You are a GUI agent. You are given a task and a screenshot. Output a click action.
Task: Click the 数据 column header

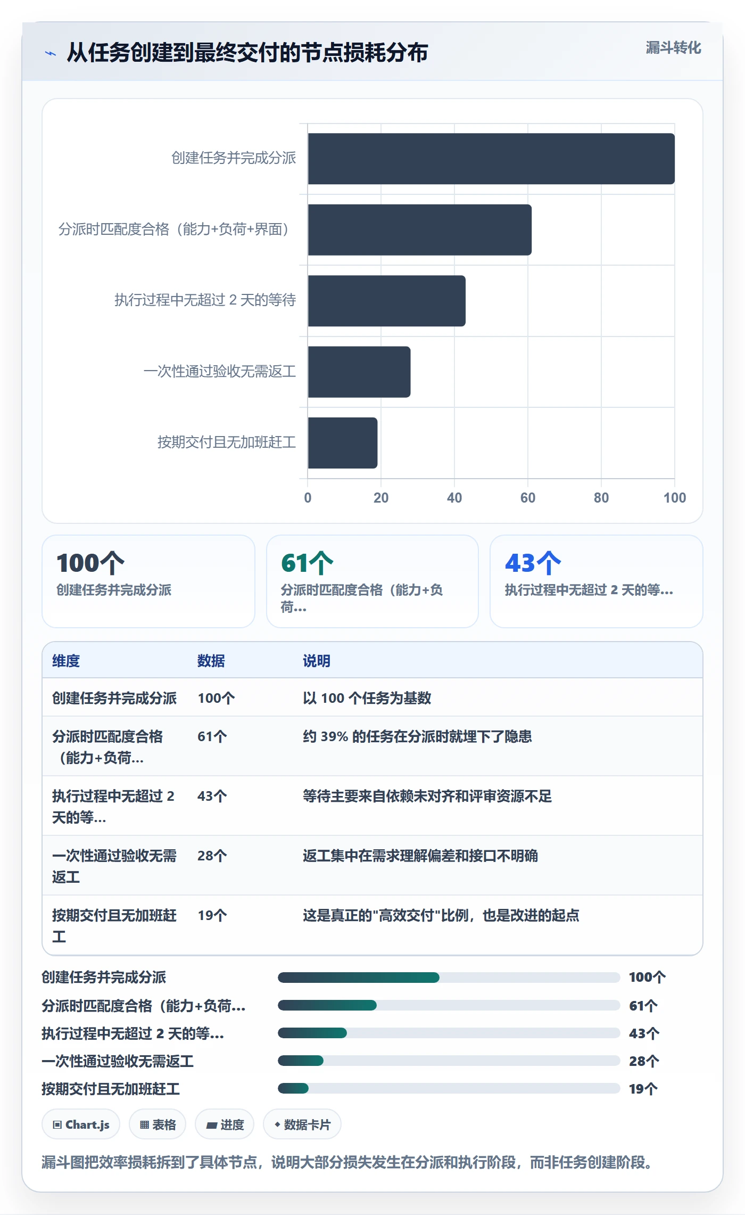click(x=211, y=661)
